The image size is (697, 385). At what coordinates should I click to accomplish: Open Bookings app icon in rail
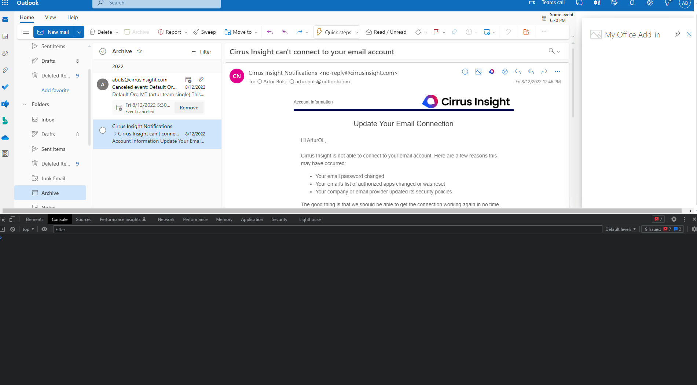(5, 121)
